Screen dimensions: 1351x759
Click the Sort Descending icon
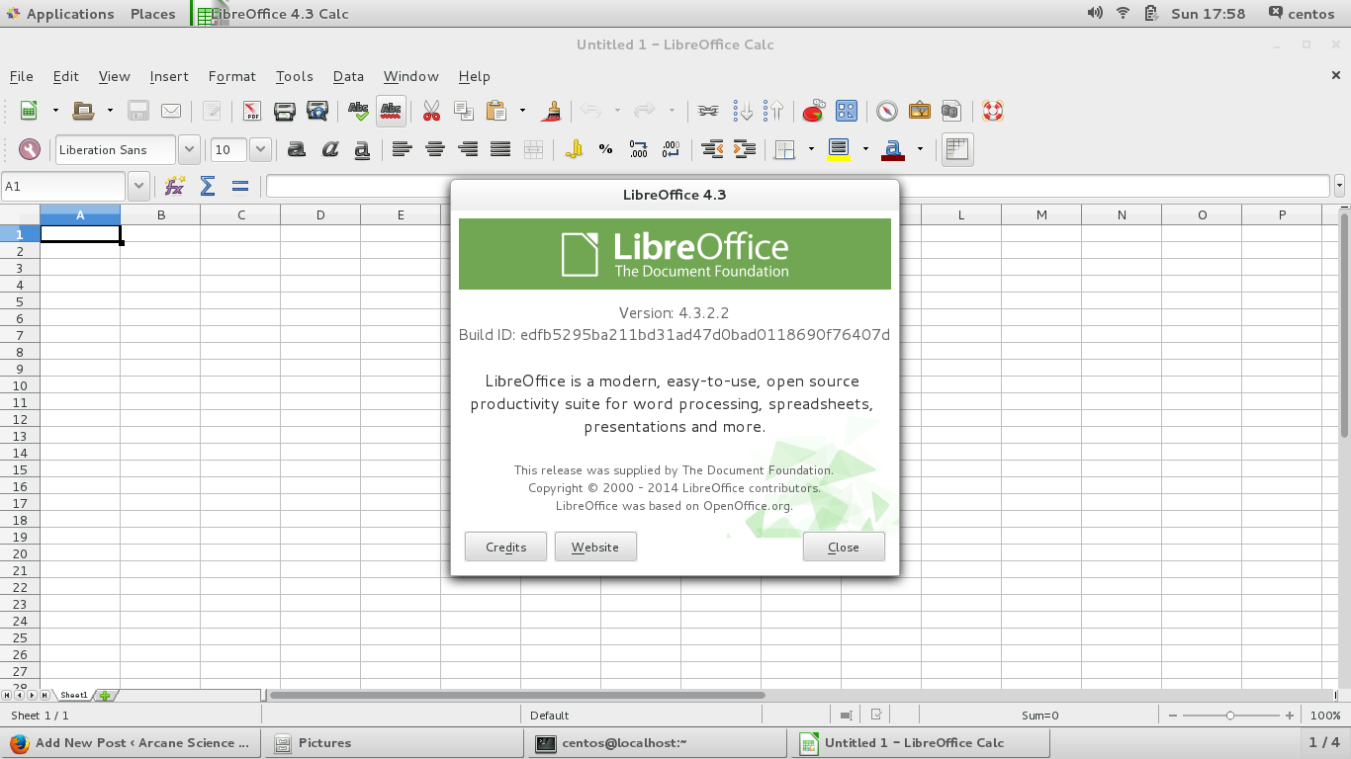[x=773, y=111]
